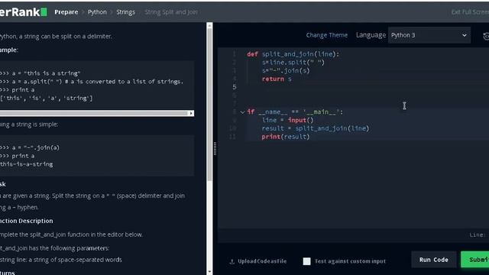Click the Run Code button

click(433, 260)
